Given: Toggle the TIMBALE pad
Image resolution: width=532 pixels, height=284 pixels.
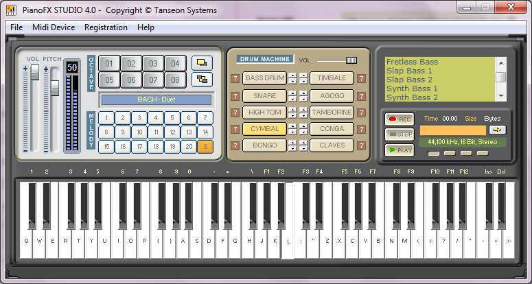Looking at the screenshot, I should coord(332,78).
